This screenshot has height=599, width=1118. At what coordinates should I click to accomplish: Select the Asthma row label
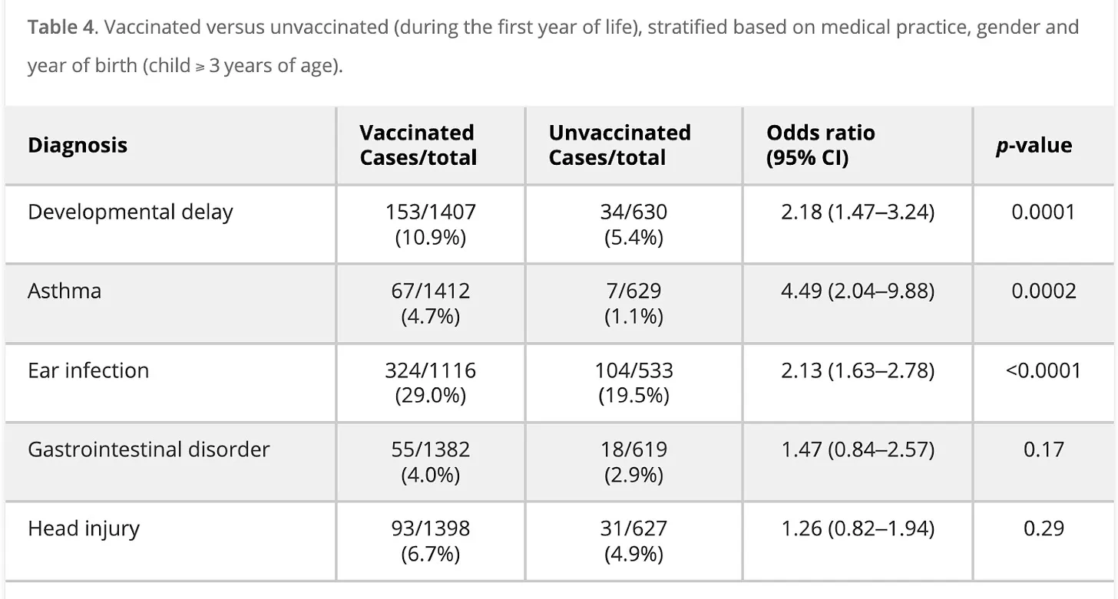[64, 291]
